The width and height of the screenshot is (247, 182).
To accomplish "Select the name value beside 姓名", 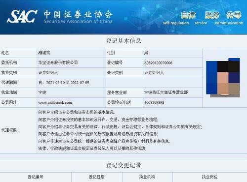I will pyautogui.click(x=44, y=53).
